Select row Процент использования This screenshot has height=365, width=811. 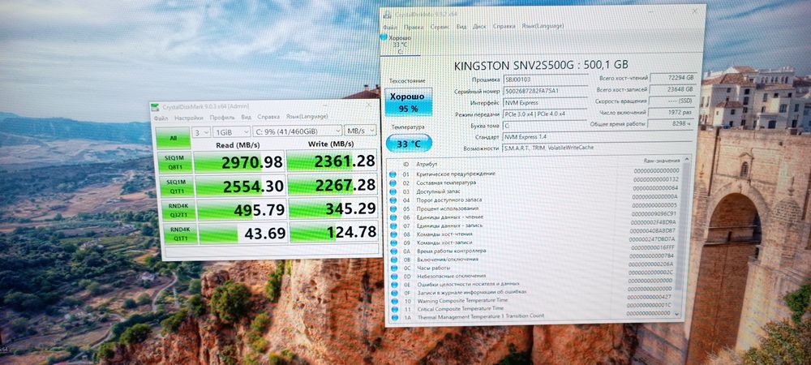(534, 208)
